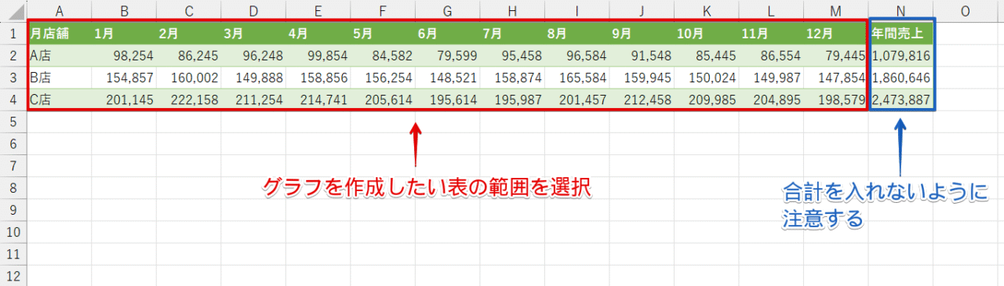This screenshot has width=1004, height=286.
Task: Click cell with value 209,985
Action: [x=707, y=100]
